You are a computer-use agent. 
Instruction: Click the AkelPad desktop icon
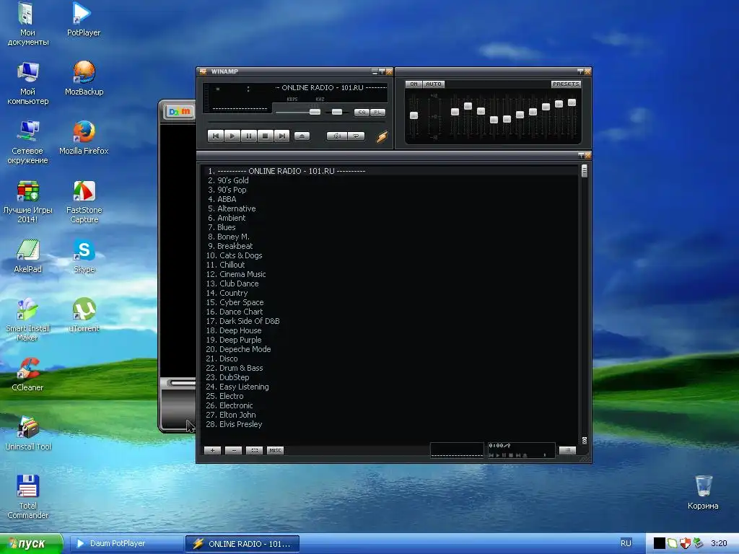pos(28,256)
